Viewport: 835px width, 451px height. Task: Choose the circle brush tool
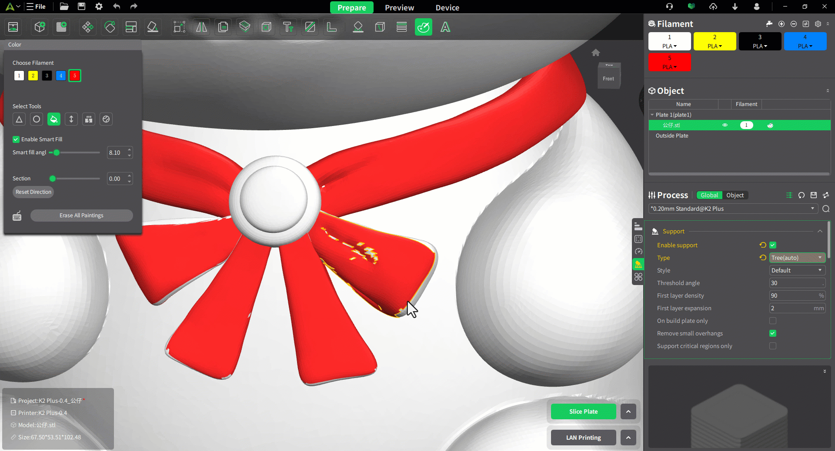(x=37, y=119)
